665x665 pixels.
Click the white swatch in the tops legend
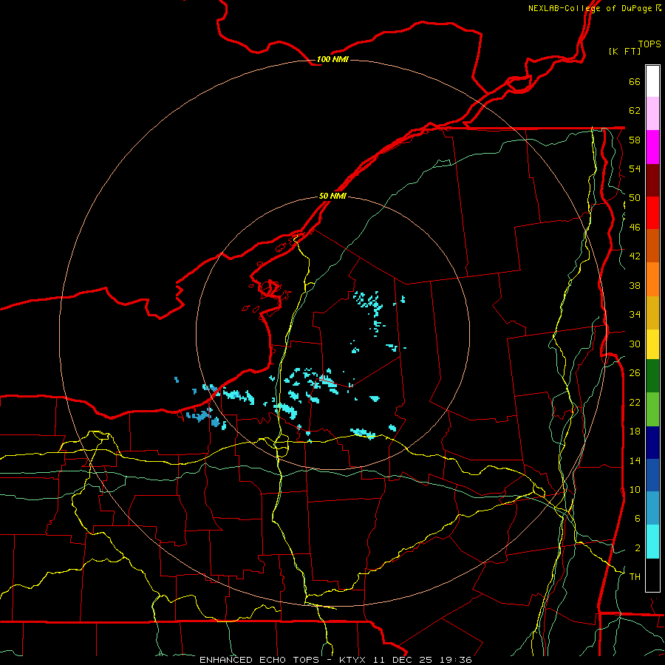(x=652, y=81)
